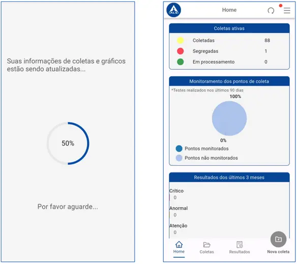The height and width of the screenshot is (264, 297).
Task: Select the Coletas tab label
Action: coord(206,252)
